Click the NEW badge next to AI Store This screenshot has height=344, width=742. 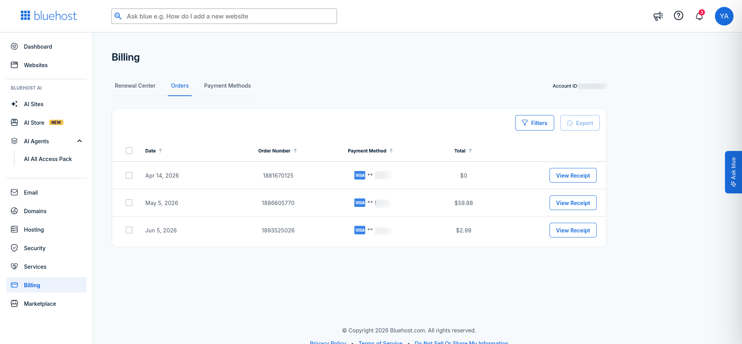tap(56, 122)
